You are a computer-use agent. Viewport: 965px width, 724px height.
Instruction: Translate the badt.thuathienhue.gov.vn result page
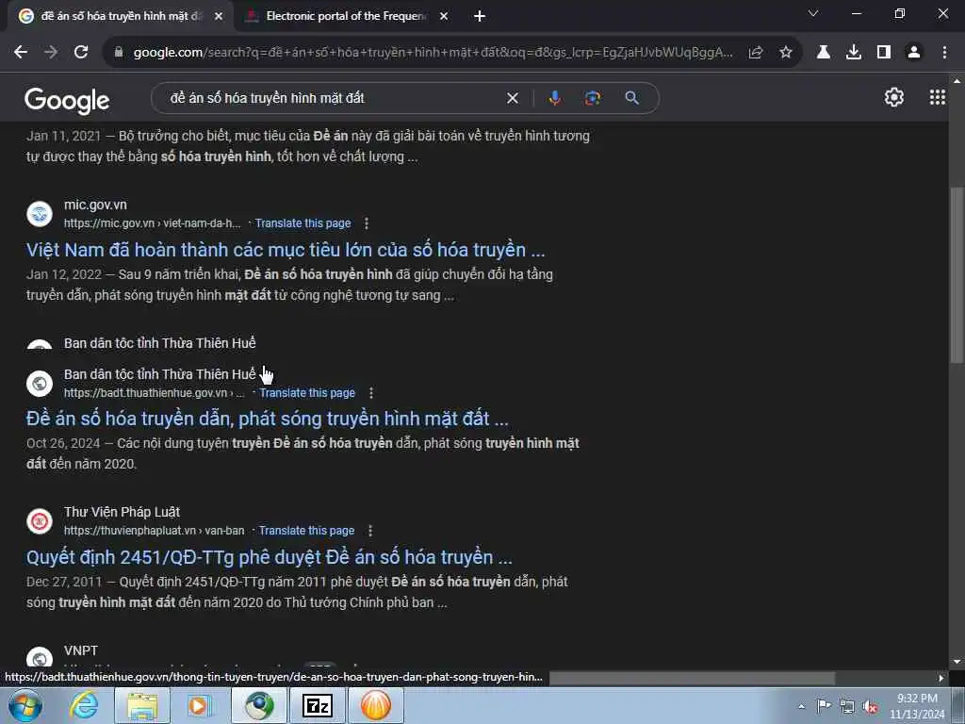[307, 393]
